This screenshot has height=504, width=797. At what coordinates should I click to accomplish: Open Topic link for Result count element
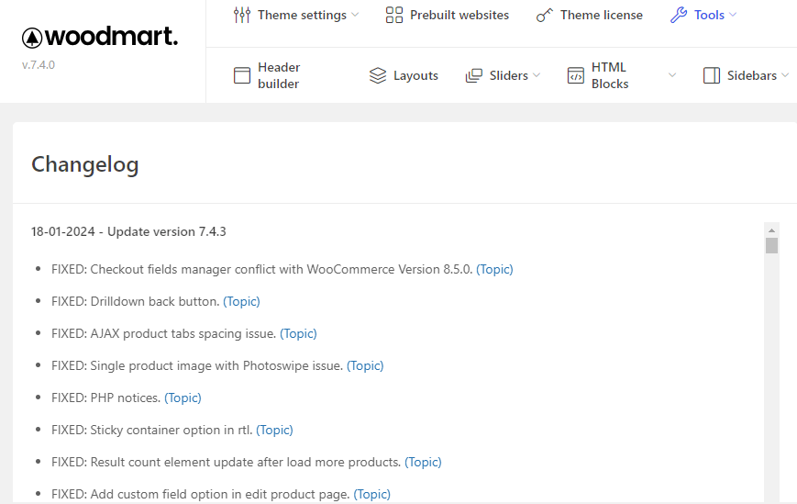pos(423,462)
